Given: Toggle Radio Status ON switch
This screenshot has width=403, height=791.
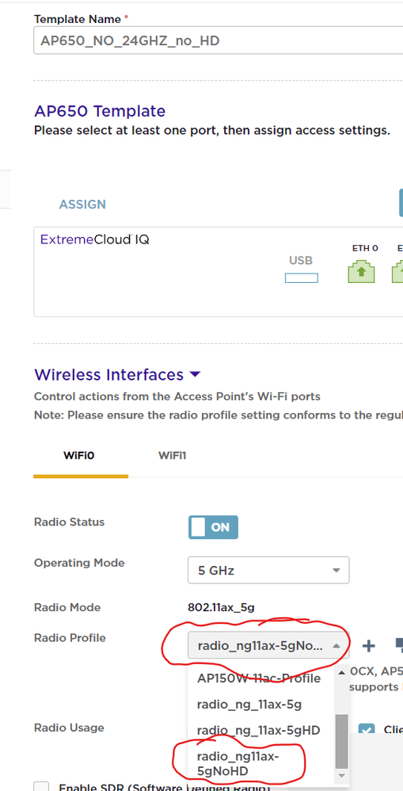Looking at the screenshot, I should 213,527.
